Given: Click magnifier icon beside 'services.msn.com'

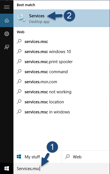Looking at the screenshot, I should point(19,82).
